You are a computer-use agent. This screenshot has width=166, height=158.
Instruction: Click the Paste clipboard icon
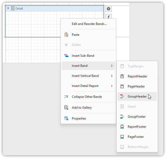pyautogui.click(x=66, y=35)
